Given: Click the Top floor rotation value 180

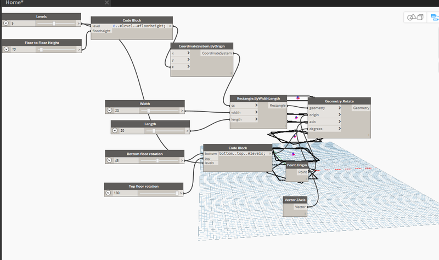Looking at the screenshot, I should tap(125, 193).
